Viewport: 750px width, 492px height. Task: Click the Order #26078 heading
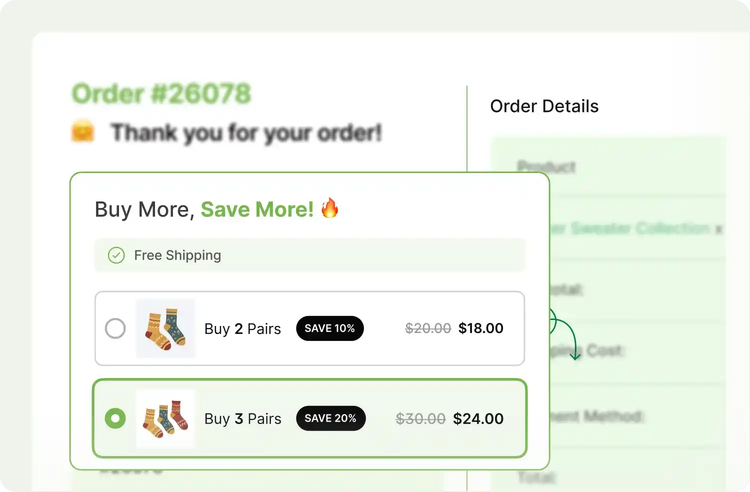pos(161,94)
